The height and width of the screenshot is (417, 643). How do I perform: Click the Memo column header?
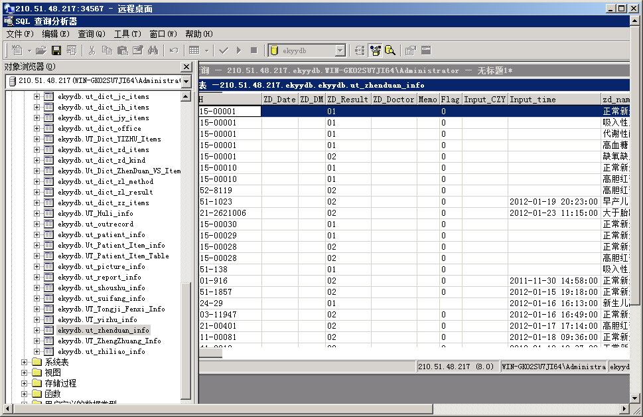click(428, 100)
